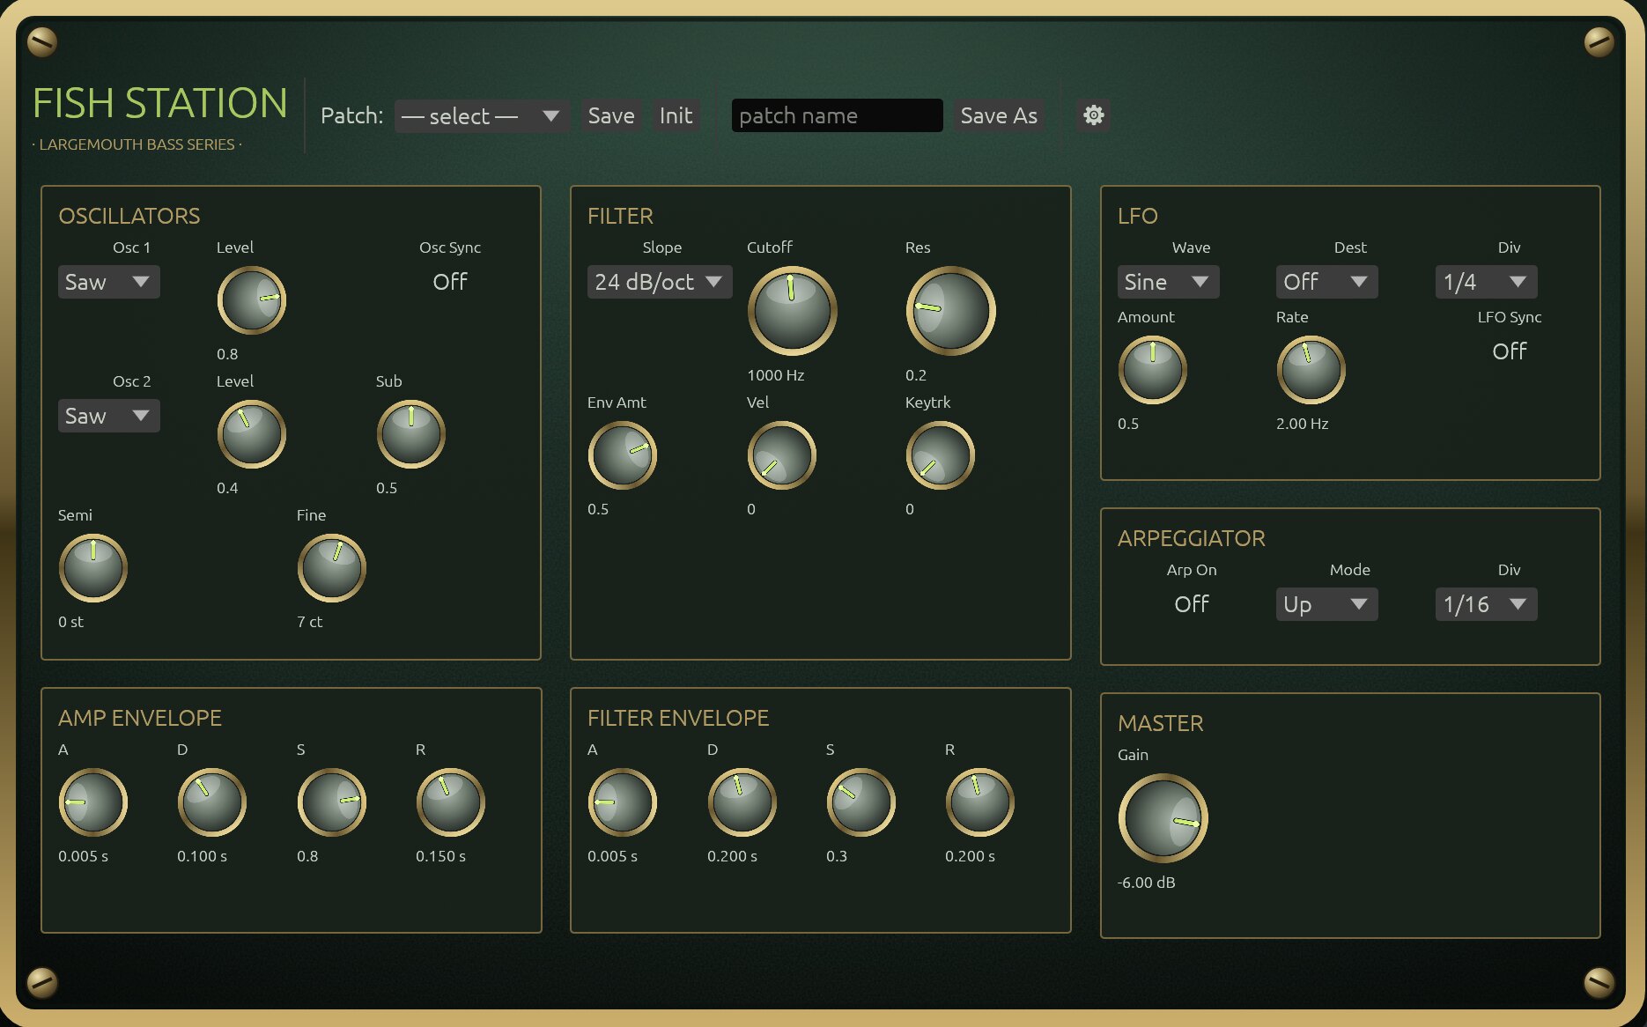This screenshot has width=1647, height=1027.
Task: Focus the patch name input field
Action: [x=837, y=115]
